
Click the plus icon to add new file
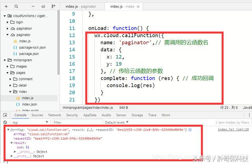click(x=6, y=6)
